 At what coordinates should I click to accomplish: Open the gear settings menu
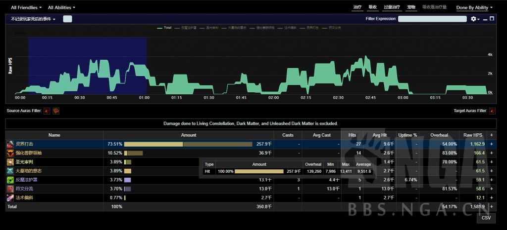coord(475,19)
